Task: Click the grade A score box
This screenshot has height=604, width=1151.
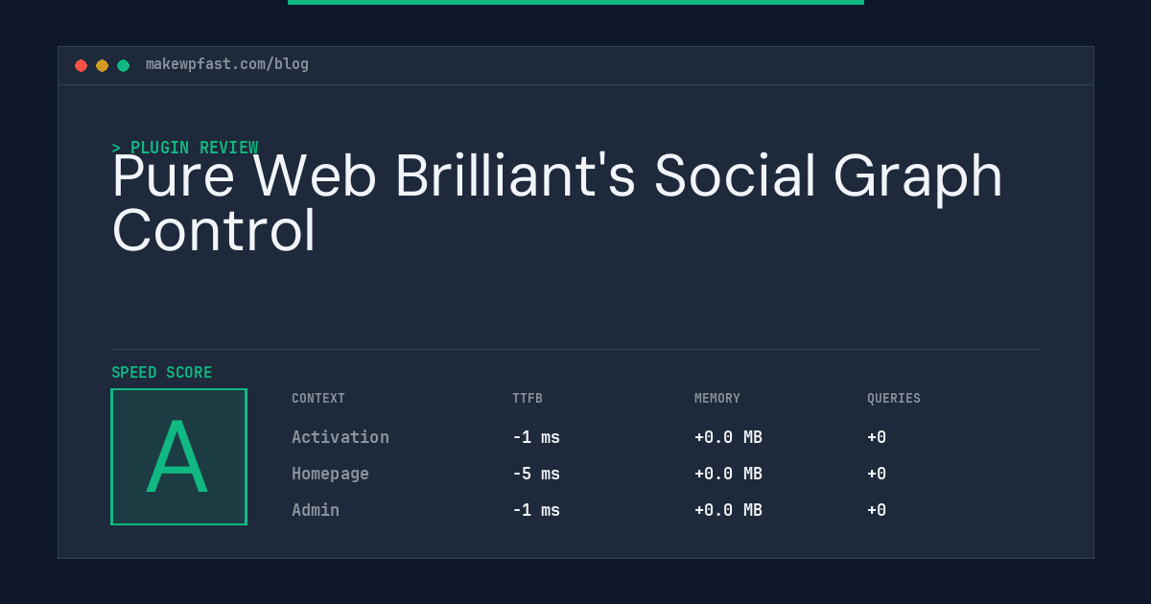Action: pos(178,456)
